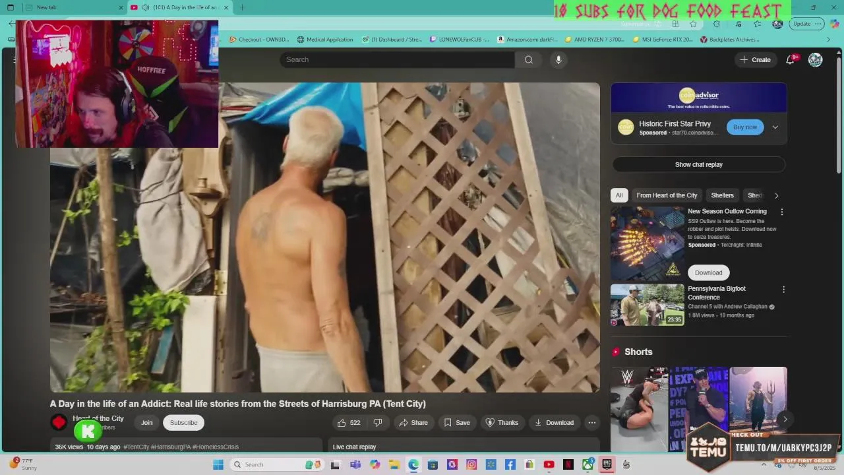The width and height of the screenshot is (844, 475).
Task: Open the New Season Outlow ad thumbnail
Action: pos(648,244)
